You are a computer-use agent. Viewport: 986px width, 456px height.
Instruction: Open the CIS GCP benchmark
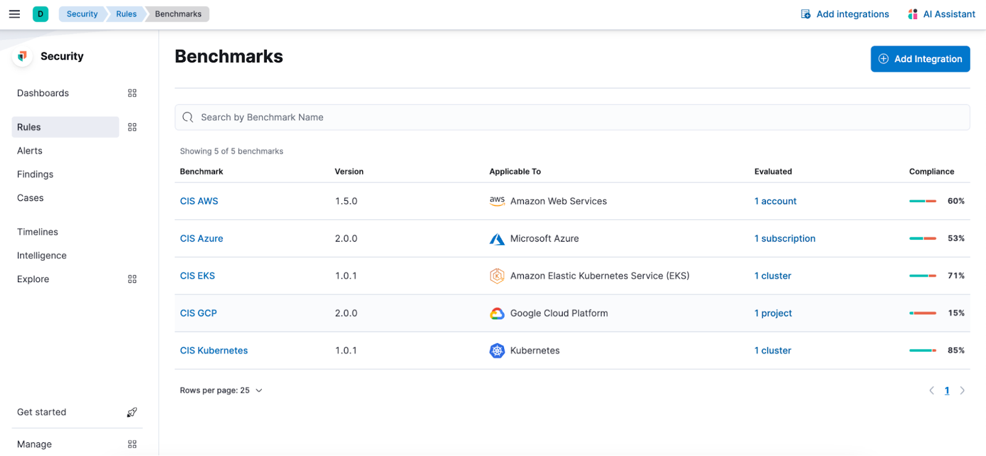[x=198, y=313]
